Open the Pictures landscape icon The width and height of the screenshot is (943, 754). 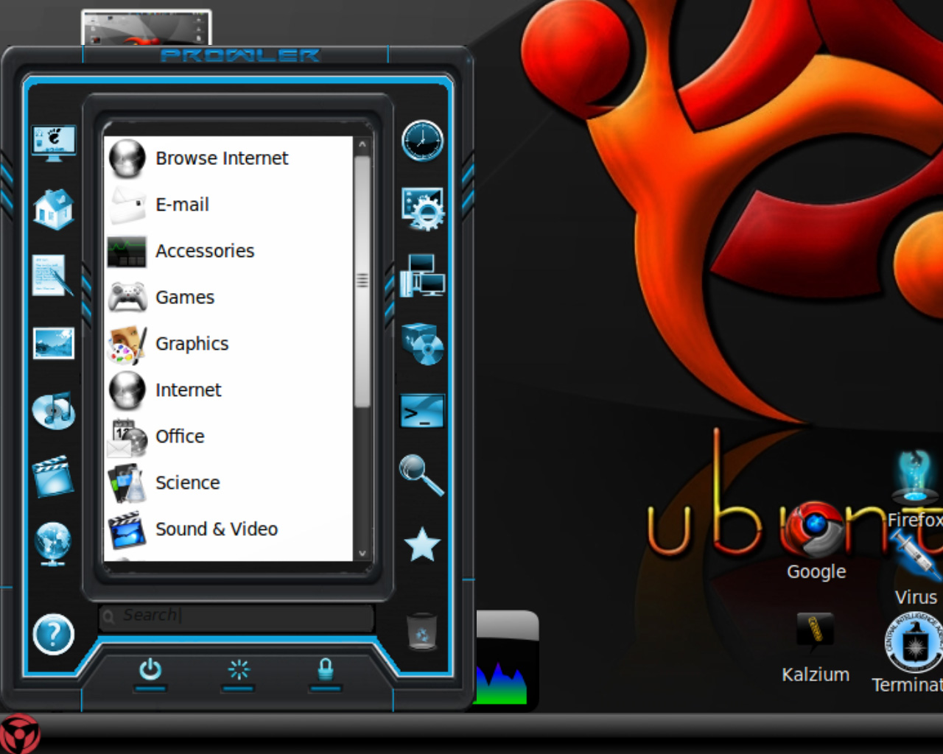pos(54,344)
